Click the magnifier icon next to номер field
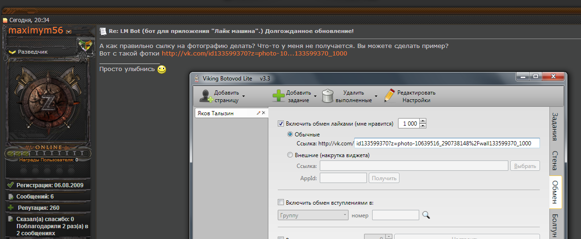This screenshot has width=581, height=239. point(426,215)
